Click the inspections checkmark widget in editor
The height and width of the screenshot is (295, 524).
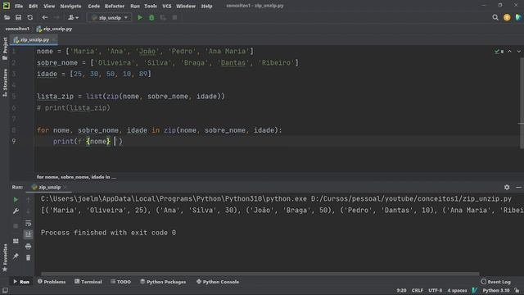[499, 52]
